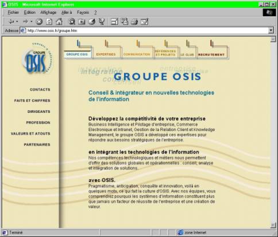This screenshot has width=278, height=237.
Task: Open the Search toolbar icon
Action: point(72,22)
